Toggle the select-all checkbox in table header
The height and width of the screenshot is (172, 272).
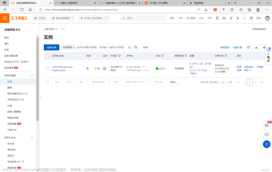tap(47, 56)
